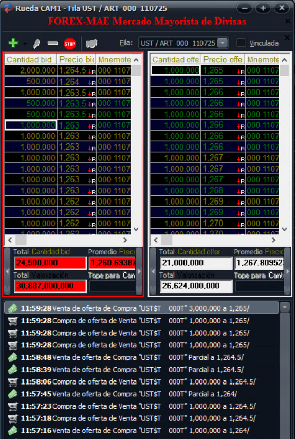
Task: Click the gray map-shaped toolbar icon
Action: pos(91,43)
